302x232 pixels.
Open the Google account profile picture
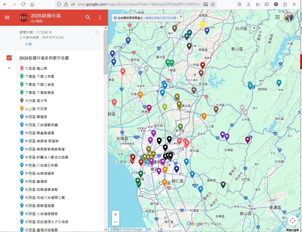[x=289, y=17]
